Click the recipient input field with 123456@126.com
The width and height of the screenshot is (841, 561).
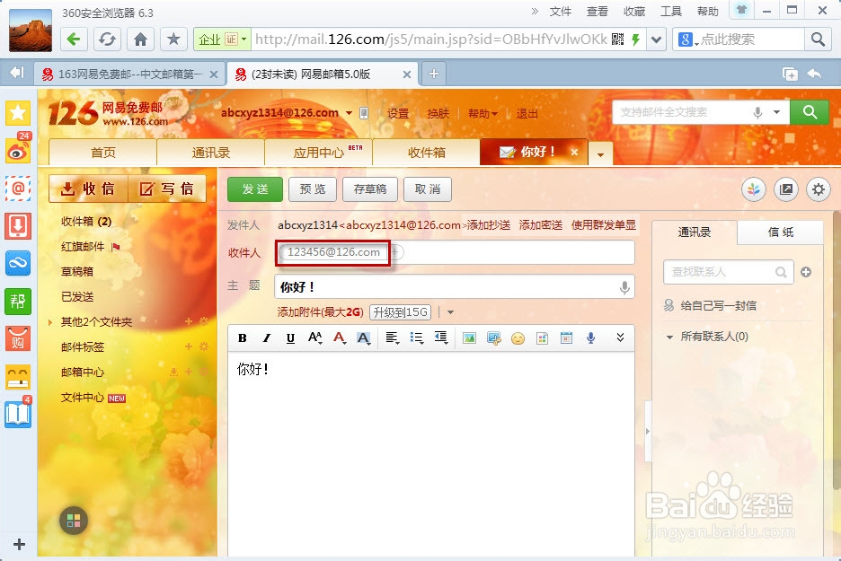point(332,252)
